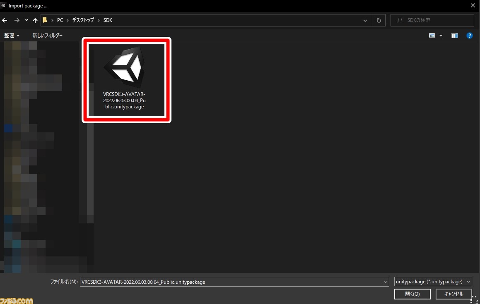Click the 開く(O) button

pyautogui.click(x=412, y=294)
